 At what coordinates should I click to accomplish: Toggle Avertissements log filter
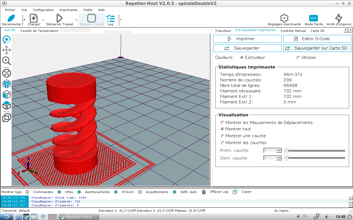point(79,192)
